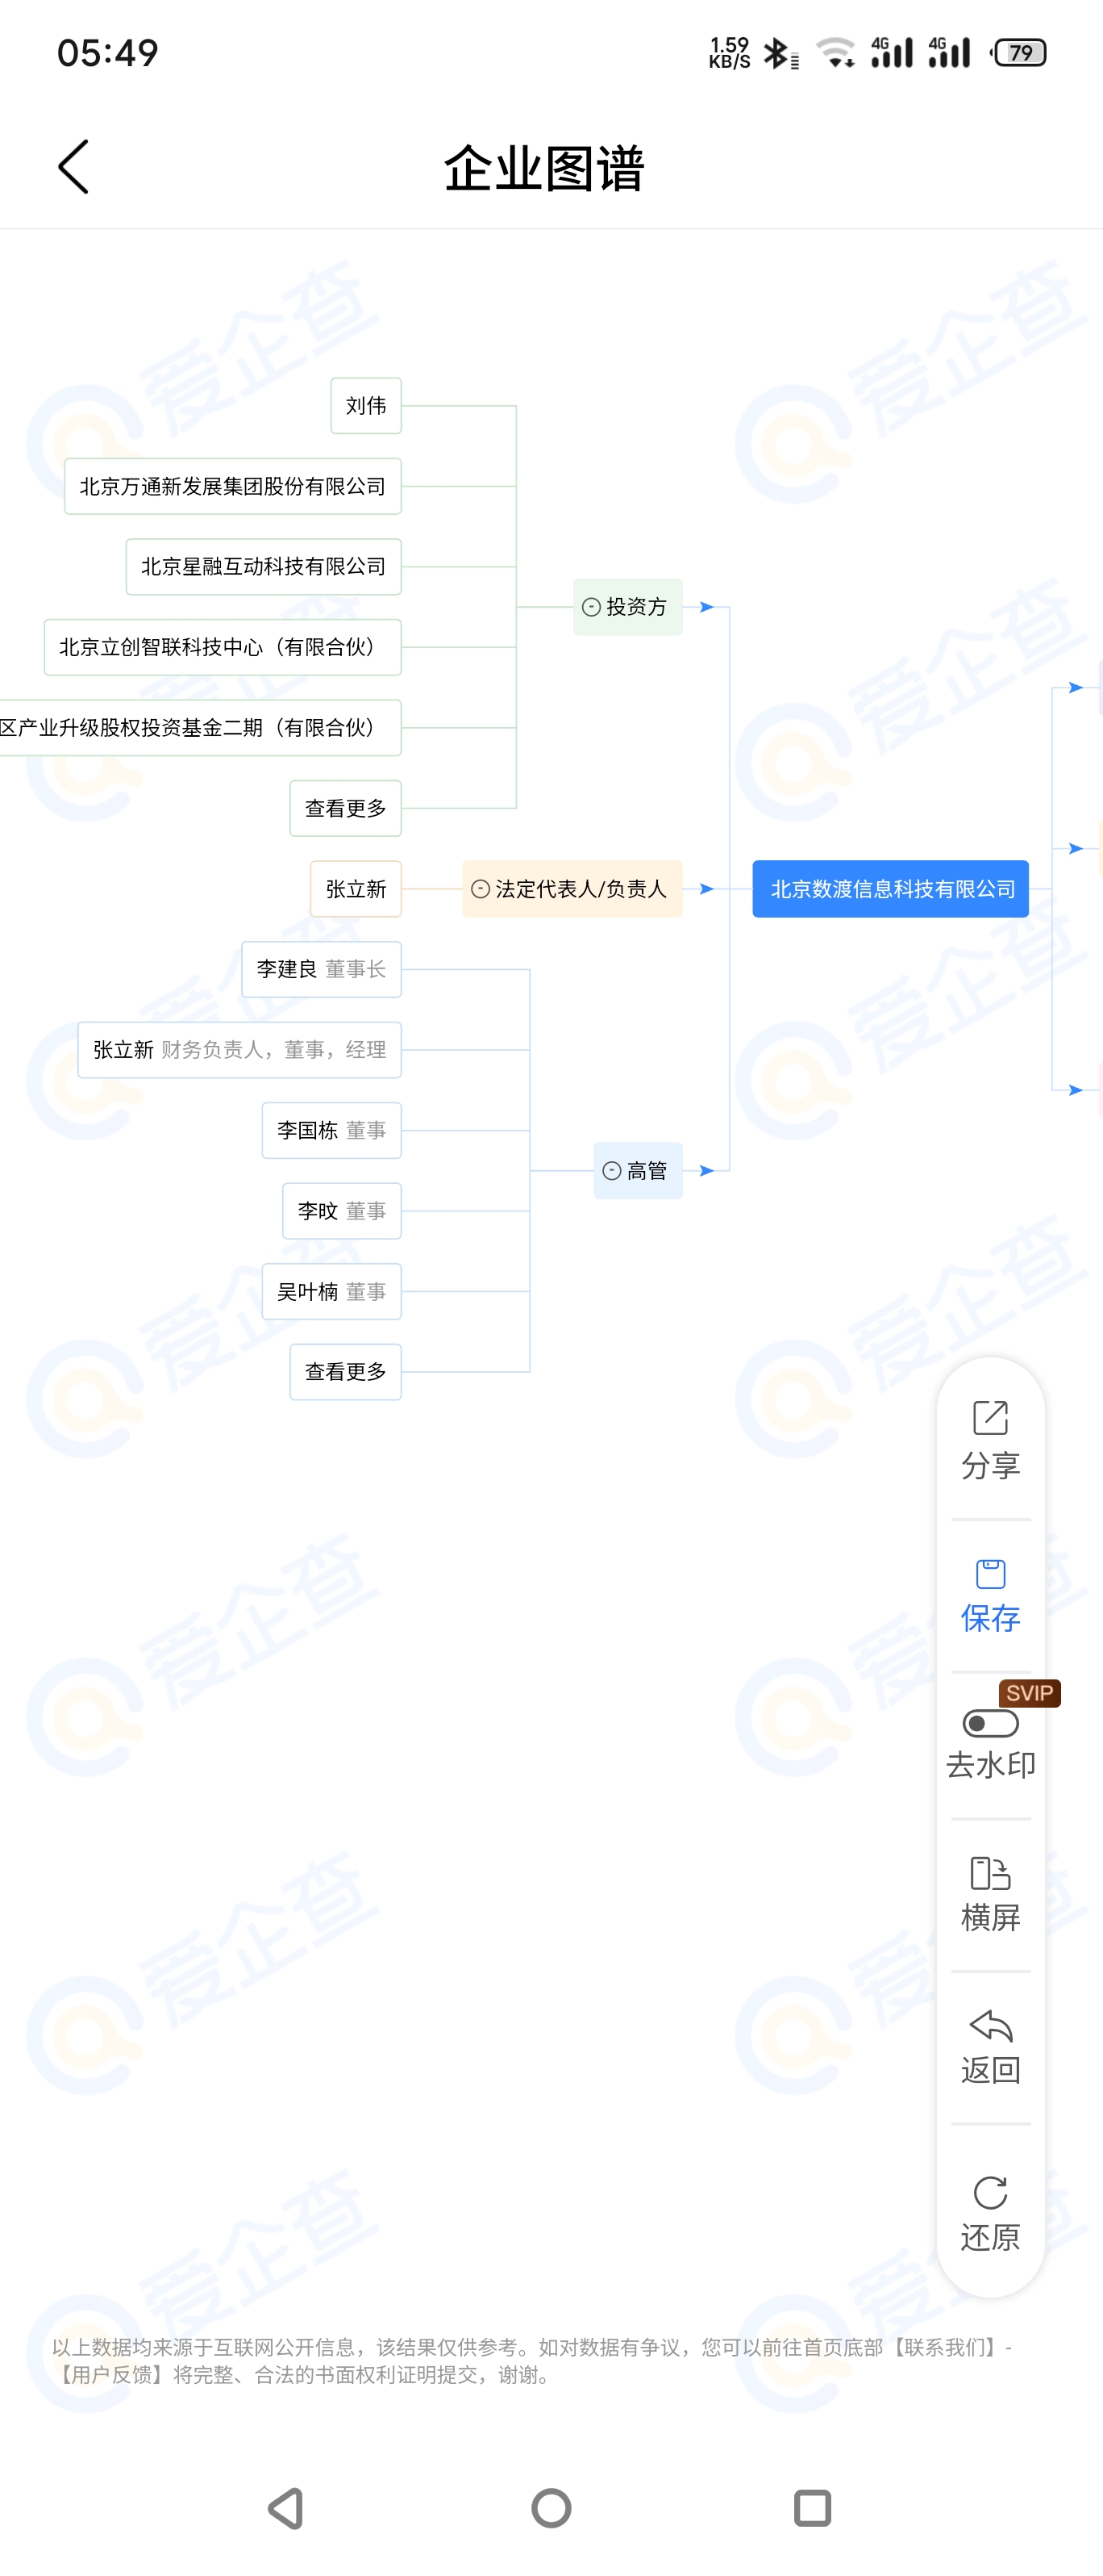Tap the back arrow in the header
Image resolution: width=1103 pixels, height=2576 pixels.
point(74,167)
